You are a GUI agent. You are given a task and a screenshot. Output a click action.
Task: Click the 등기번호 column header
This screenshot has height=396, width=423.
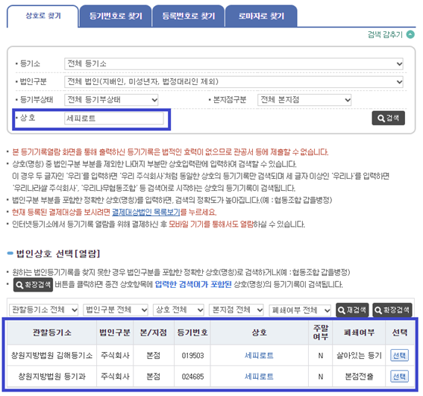192,333
